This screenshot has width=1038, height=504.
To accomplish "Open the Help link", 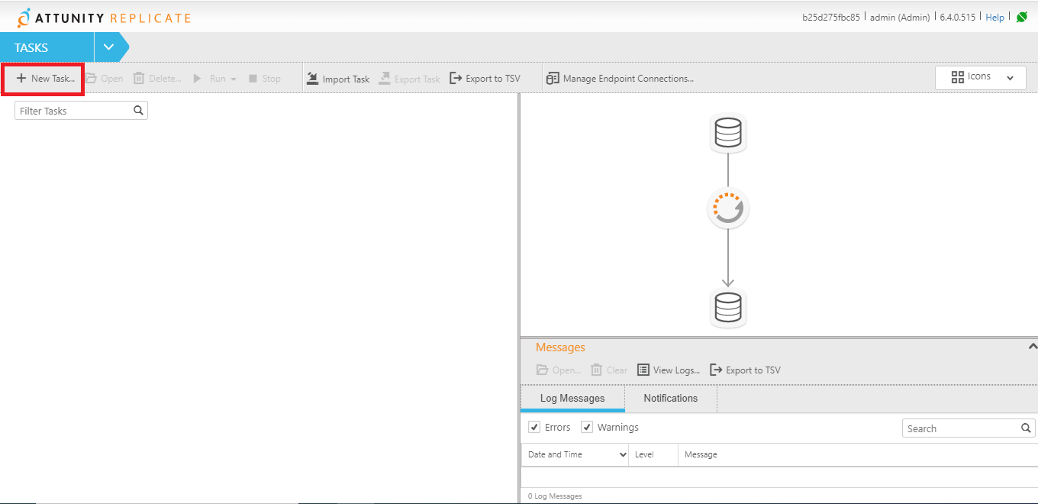I will tap(995, 18).
